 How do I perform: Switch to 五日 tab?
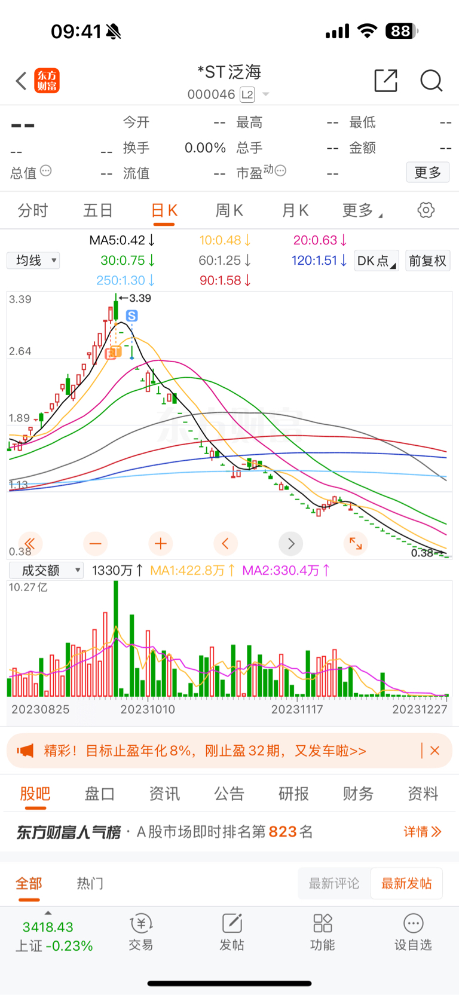point(98,210)
